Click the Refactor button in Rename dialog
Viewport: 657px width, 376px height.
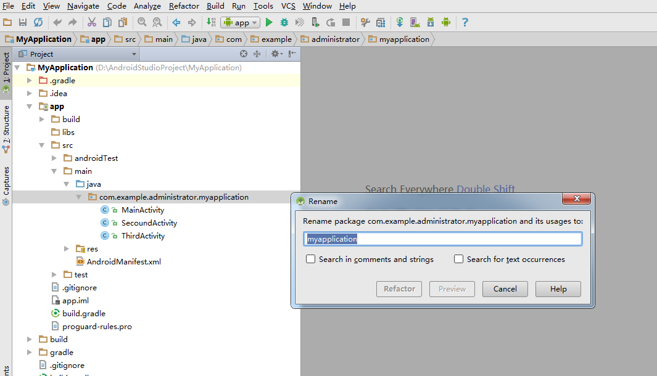pyautogui.click(x=399, y=289)
